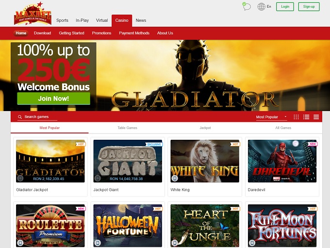The image size is (330, 248).
Task: Select the Table Games tab
Action: 127,128
